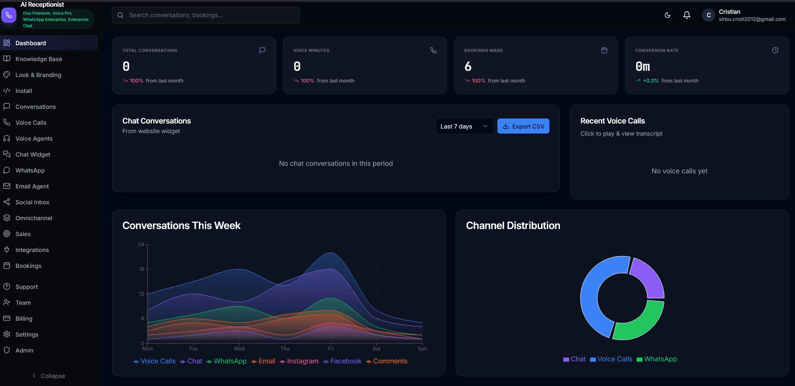
Task: Click the clock icon on Conversion Rate card
Action: point(775,50)
